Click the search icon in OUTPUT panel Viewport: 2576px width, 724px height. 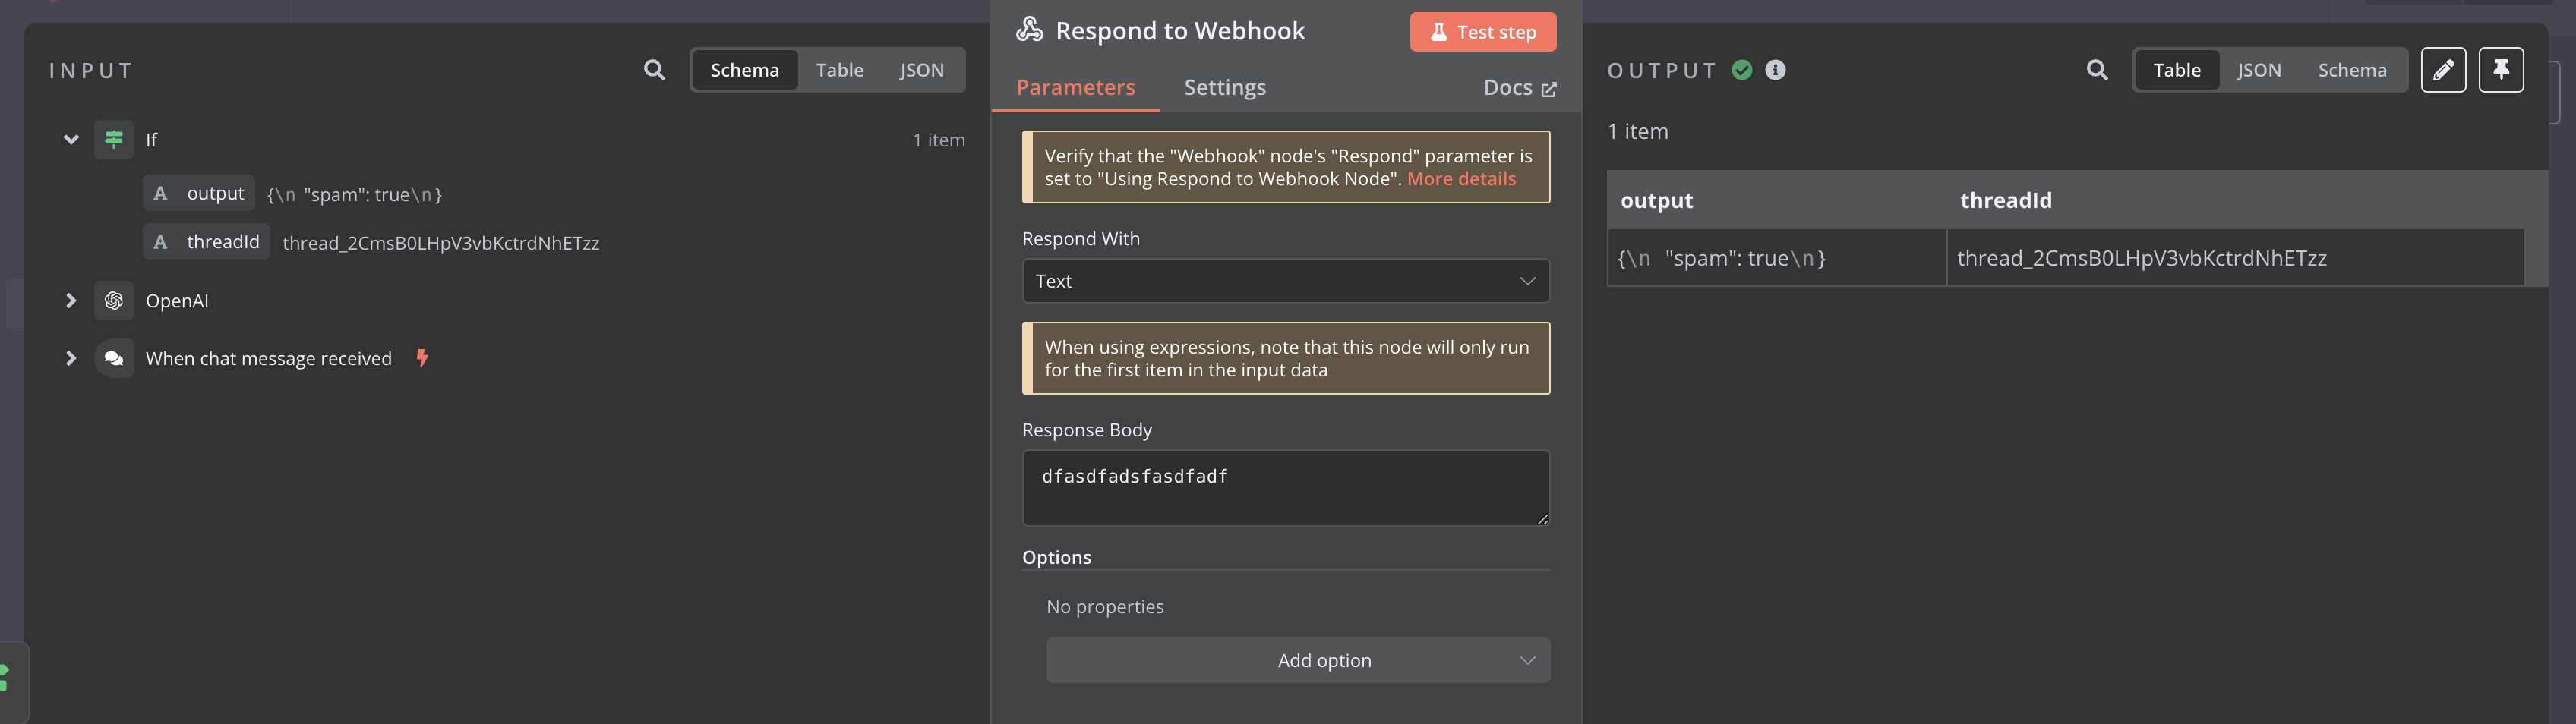[x=2097, y=70]
